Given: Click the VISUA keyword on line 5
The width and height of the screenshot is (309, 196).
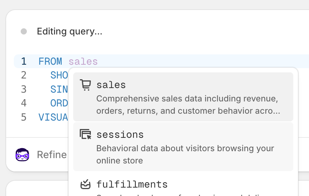Looking at the screenshot, I should click(x=53, y=117).
